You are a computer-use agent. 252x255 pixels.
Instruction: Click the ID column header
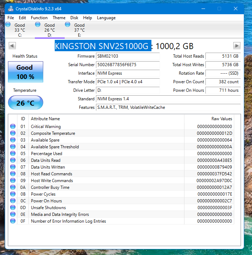click(23, 119)
